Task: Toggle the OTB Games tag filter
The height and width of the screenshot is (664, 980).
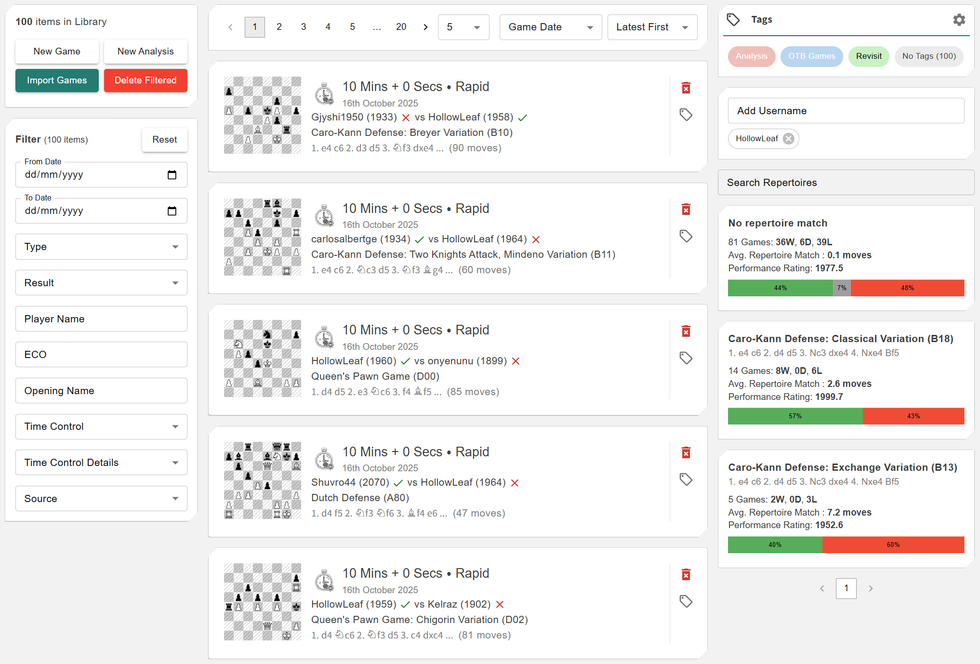Action: [811, 56]
